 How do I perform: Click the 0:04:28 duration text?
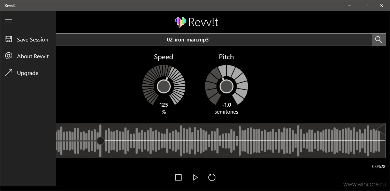pyautogui.click(x=378, y=167)
